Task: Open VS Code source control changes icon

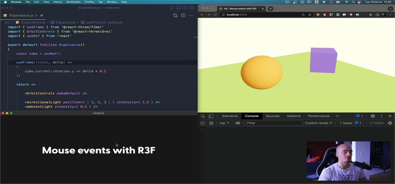Action: 175,15
